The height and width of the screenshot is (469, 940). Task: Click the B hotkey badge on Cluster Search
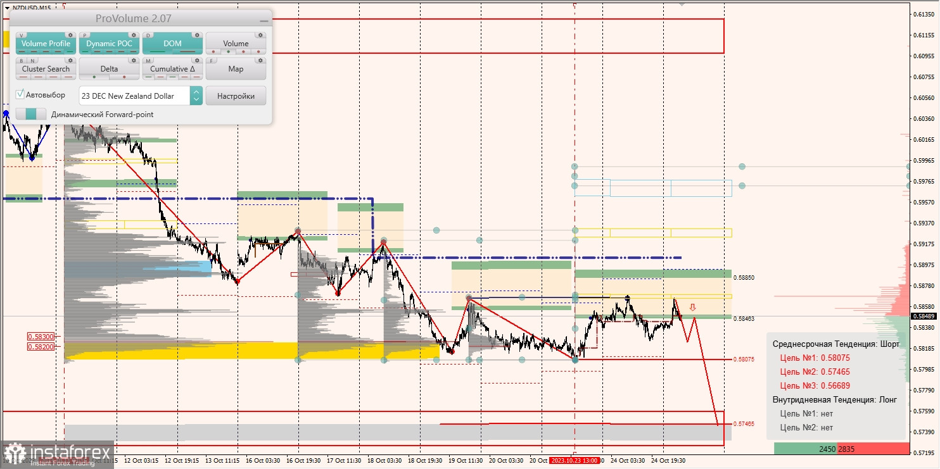click(x=21, y=61)
